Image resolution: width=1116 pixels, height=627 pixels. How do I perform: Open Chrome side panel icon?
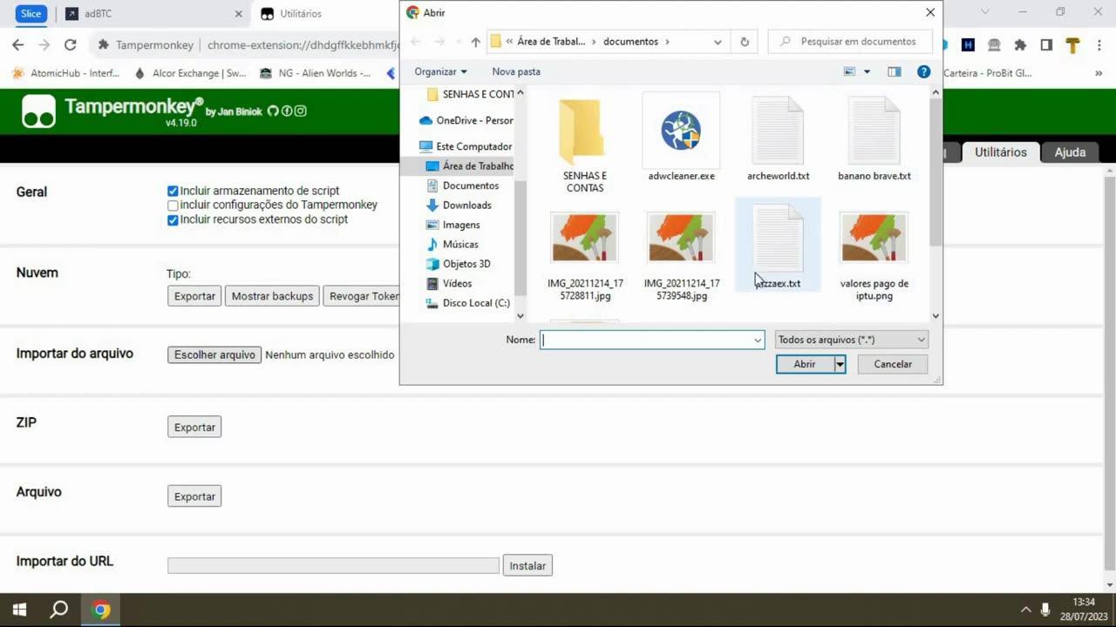coord(1046,44)
